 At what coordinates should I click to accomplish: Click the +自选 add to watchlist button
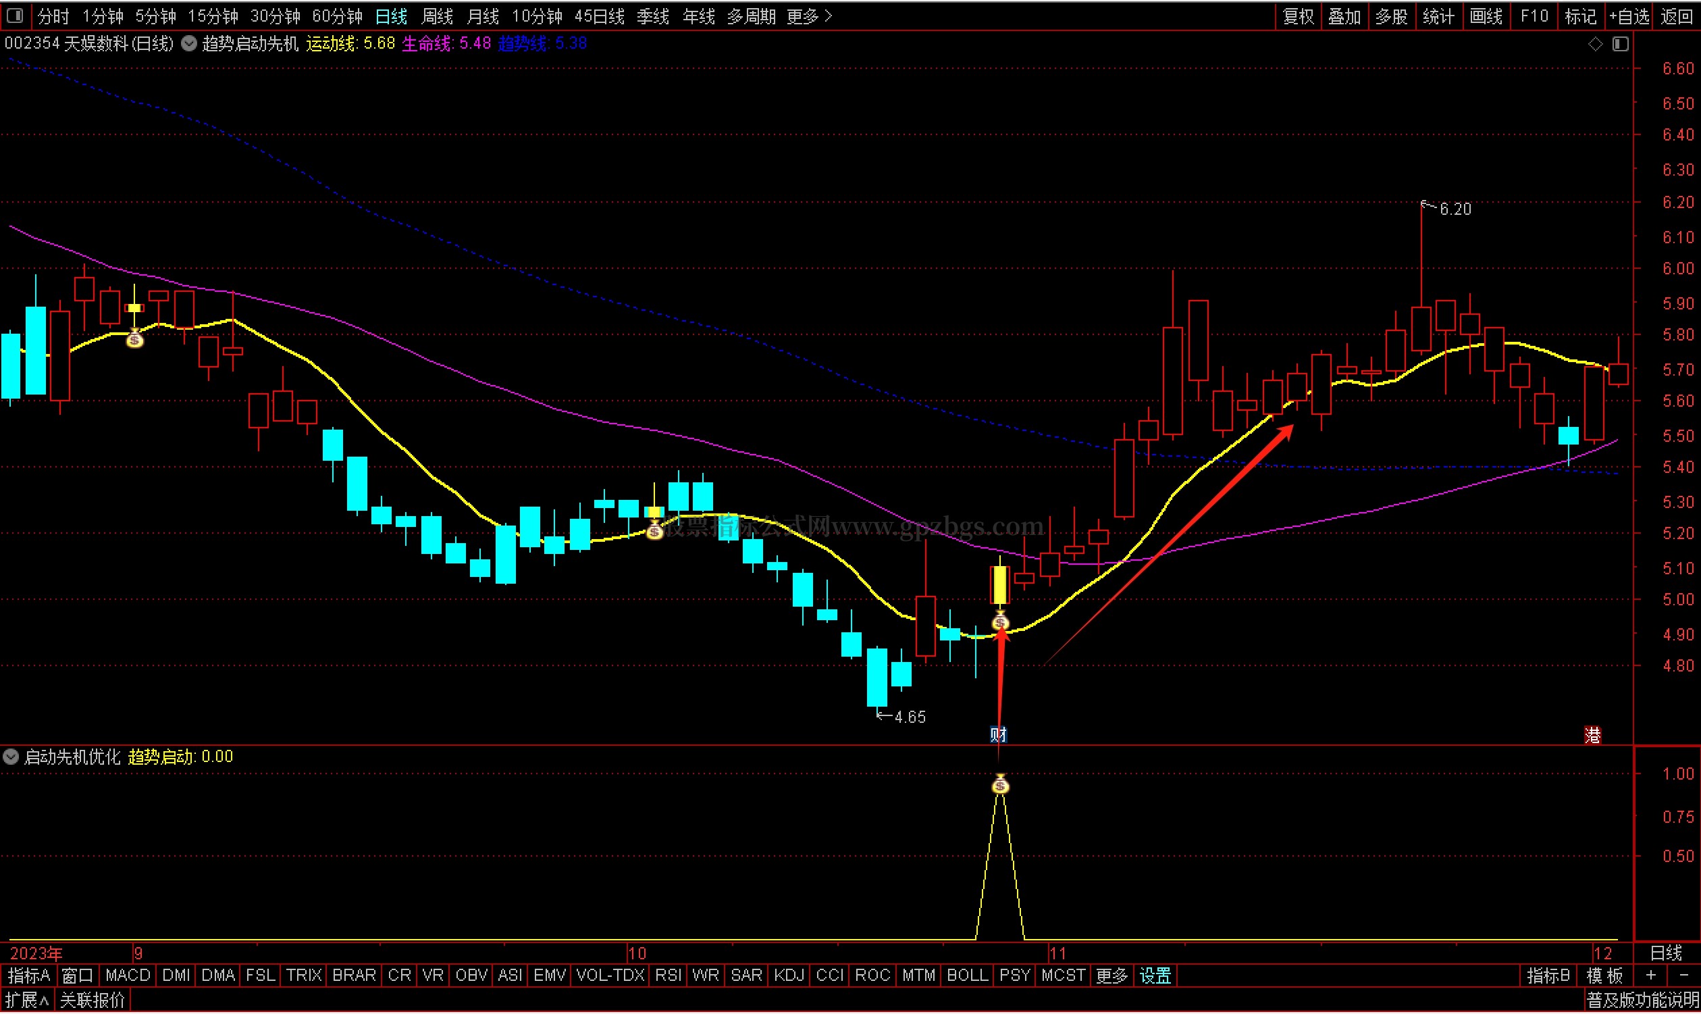pyautogui.click(x=1629, y=16)
